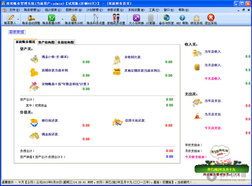Expand the dropdown arrow beside 账务录入
The image size is (252, 186).
point(19,18)
